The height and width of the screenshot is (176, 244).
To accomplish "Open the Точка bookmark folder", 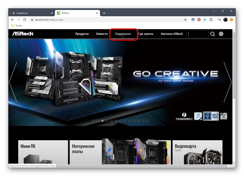I will pyautogui.click(x=16, y=25).
